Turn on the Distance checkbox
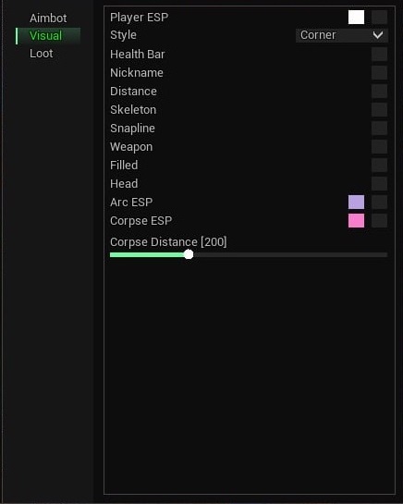 click(x=379, y=92)
